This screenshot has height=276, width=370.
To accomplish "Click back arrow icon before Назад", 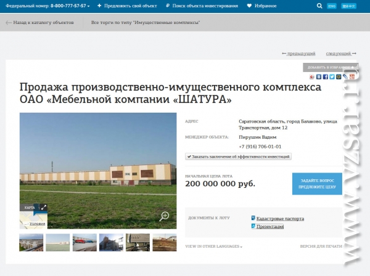I will pyautogui.click(x=9, y=23).
